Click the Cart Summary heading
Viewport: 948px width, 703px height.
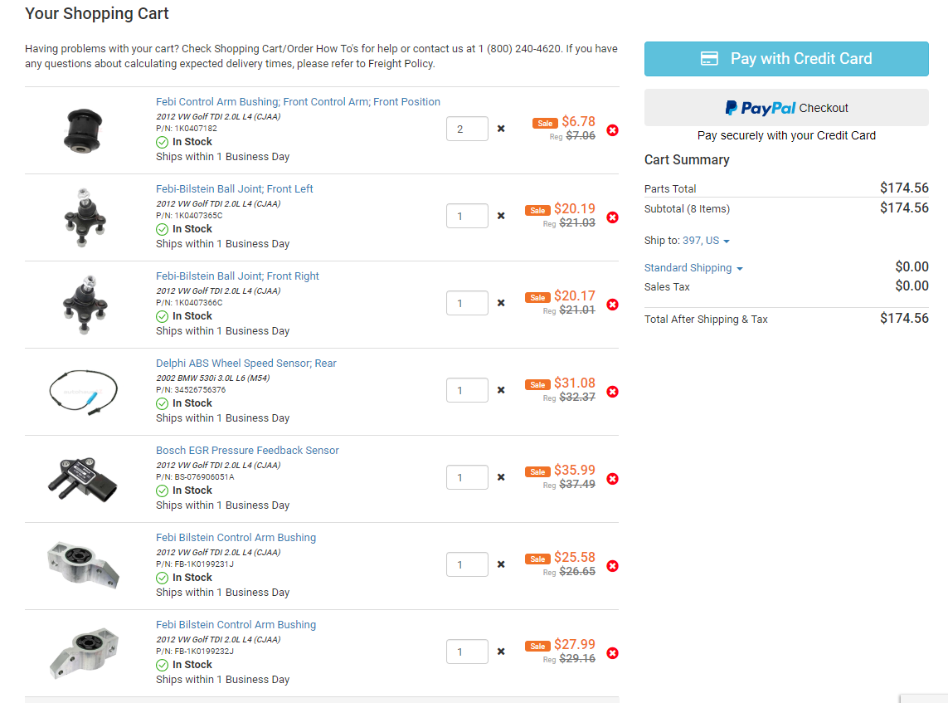687,159
